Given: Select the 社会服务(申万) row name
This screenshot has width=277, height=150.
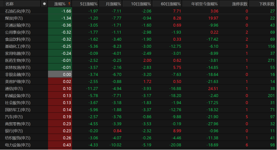Looking at the screenshot, I should click(x=18, y=103).
